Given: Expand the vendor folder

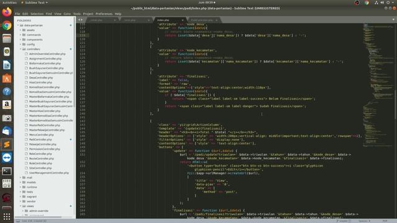Looking at the screenshot, I should pos(20,201).
